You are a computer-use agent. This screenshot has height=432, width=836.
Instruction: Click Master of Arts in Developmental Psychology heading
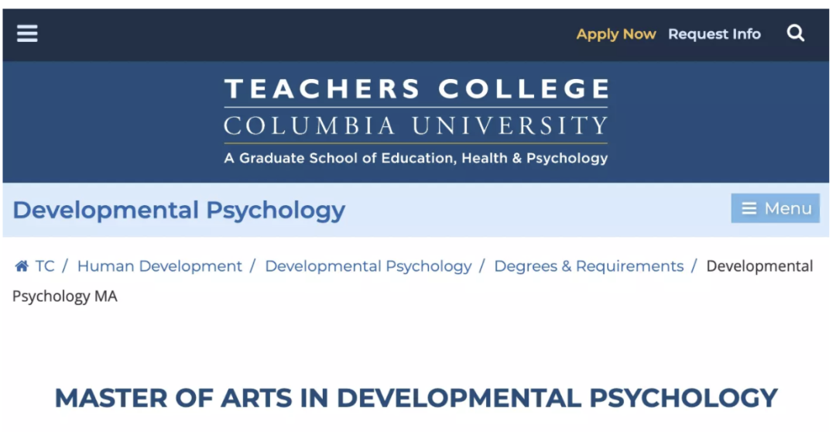point(416,398)
